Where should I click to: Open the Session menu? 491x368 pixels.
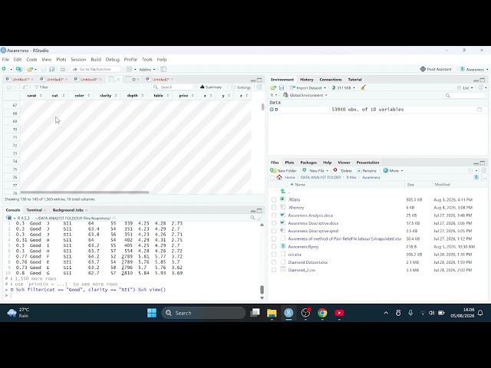click(78, 60)
